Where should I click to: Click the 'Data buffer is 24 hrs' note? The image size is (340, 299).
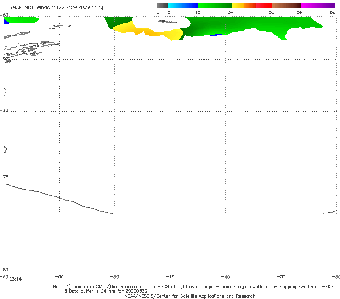106,291
